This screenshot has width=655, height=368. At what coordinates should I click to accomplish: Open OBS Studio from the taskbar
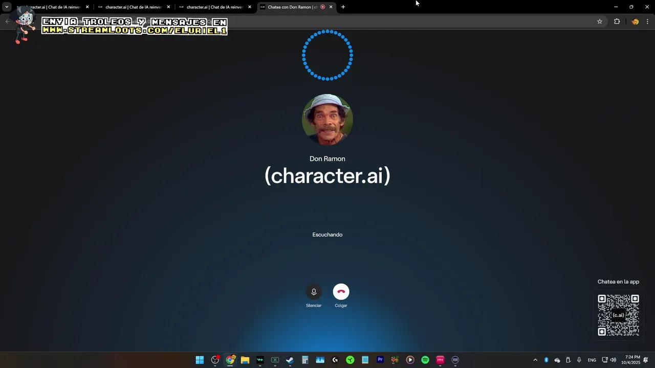coord(215,360)
